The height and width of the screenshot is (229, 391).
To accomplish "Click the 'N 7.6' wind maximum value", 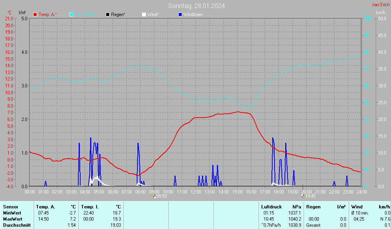I will click(385, 219).
